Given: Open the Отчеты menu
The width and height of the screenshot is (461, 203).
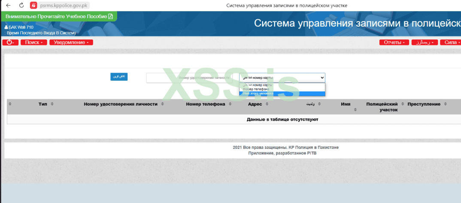Looking at the screenshot, I should [x=394, y=42].
